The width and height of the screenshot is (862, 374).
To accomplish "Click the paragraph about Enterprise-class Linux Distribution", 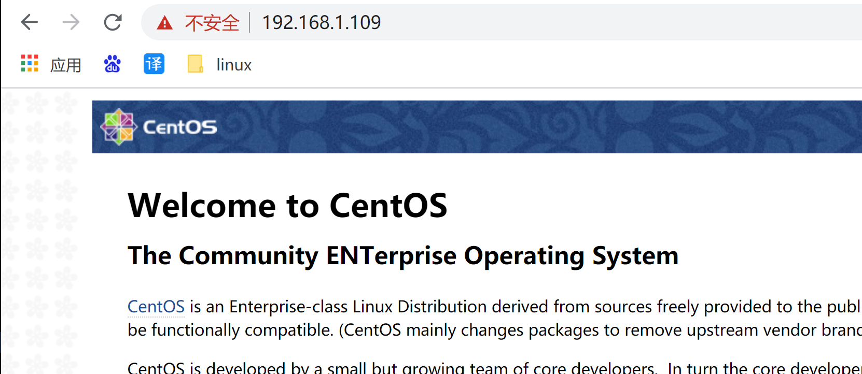I will [495, 318].
